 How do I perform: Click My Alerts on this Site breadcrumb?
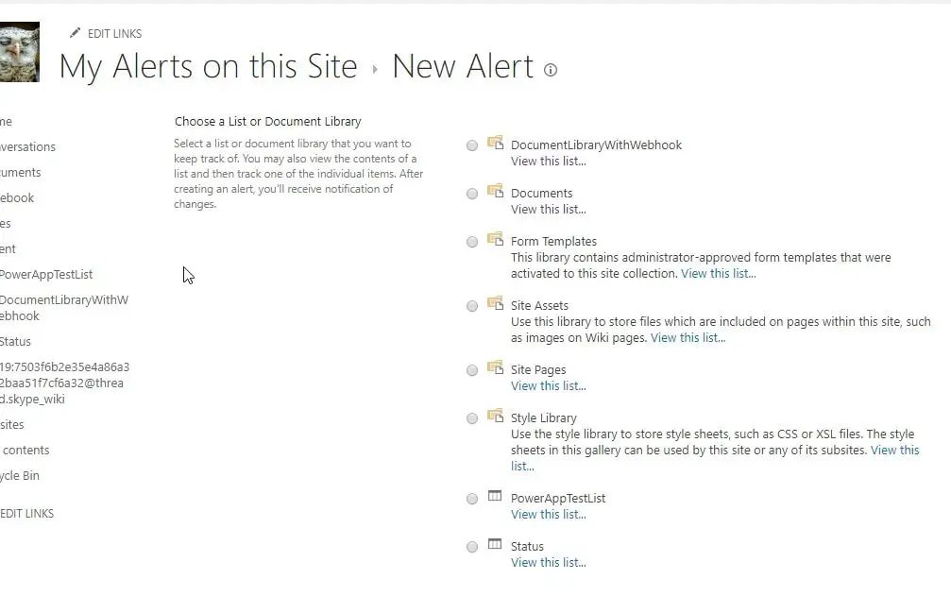coord(208,67)
